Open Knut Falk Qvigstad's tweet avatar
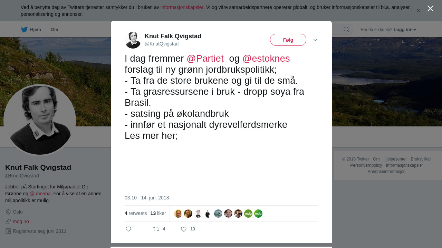 coord(133,40)
